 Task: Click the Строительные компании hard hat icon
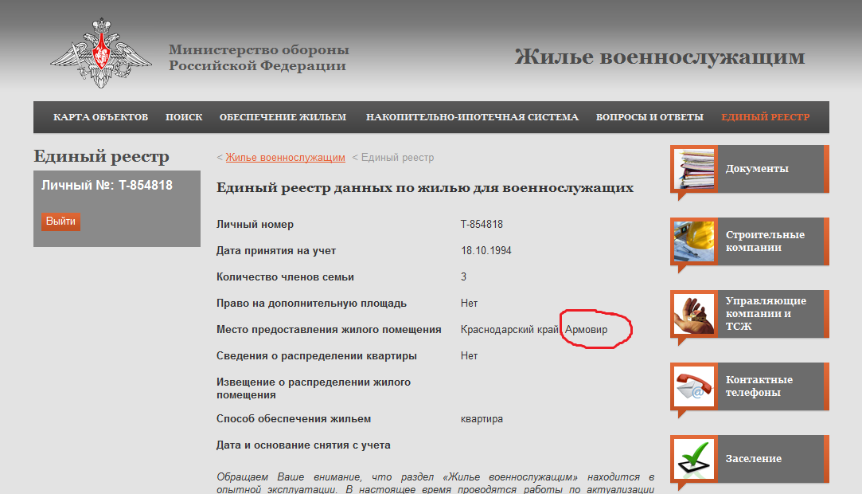(x=694, y=241)
